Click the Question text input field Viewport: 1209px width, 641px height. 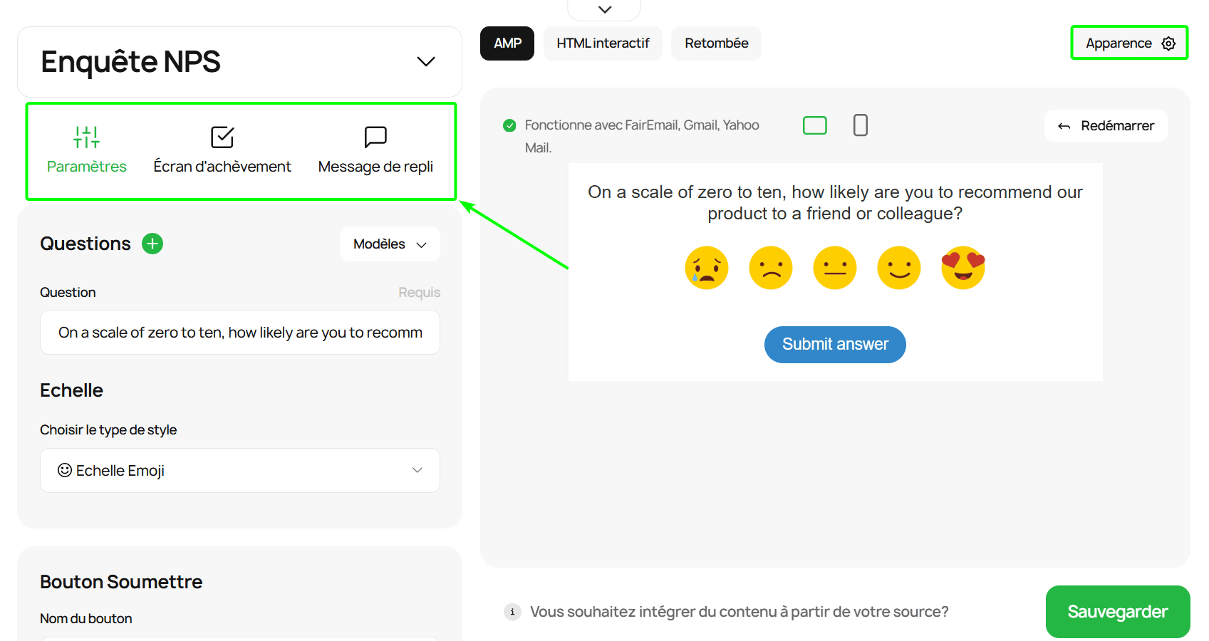click(x=239, y=333)
